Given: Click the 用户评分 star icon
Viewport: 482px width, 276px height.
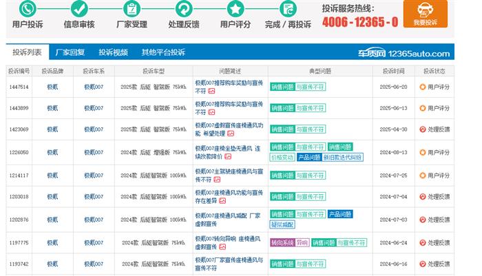Looking at the screenshot, I should [x=235, y=9].
